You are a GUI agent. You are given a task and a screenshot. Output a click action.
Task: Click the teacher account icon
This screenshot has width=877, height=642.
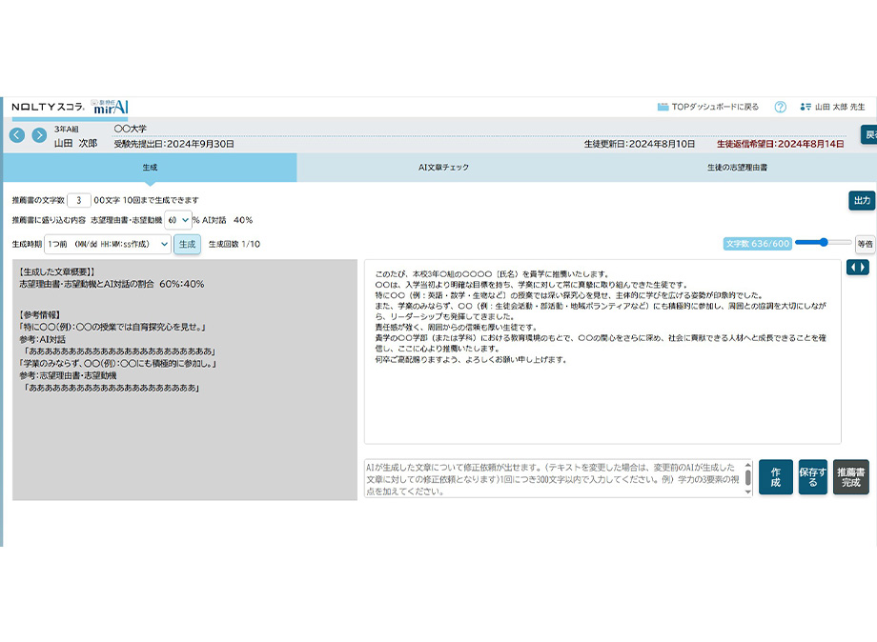(806, 108)
